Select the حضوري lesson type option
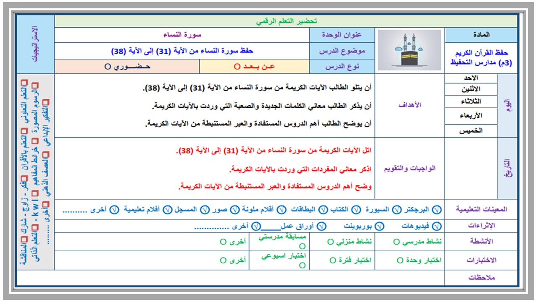This screenshot has height=302, width=537. [127, 67]
